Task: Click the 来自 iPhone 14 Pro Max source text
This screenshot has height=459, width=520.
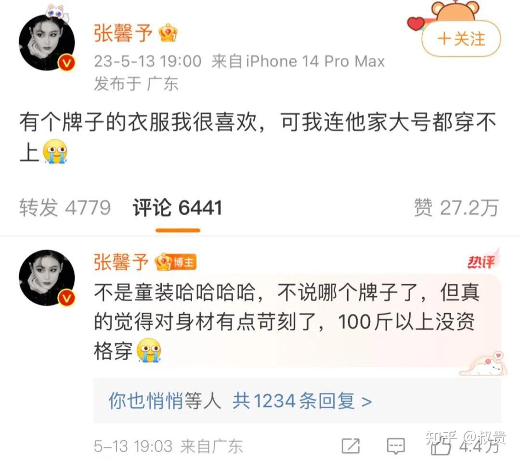Action: click(298, 61)
